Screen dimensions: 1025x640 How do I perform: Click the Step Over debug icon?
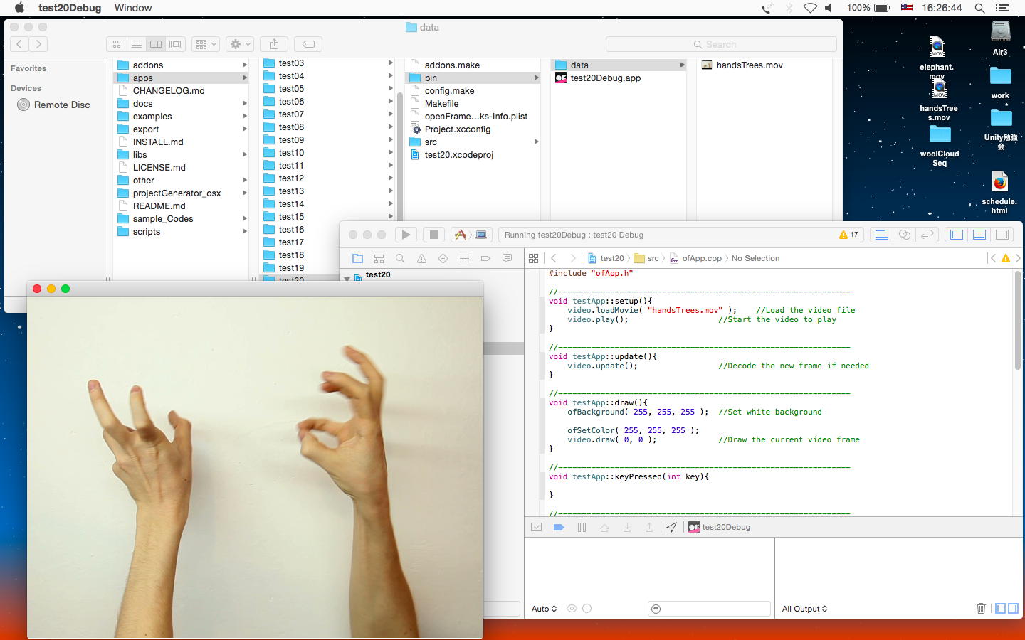pyautogui.click(x=604, y=527)
